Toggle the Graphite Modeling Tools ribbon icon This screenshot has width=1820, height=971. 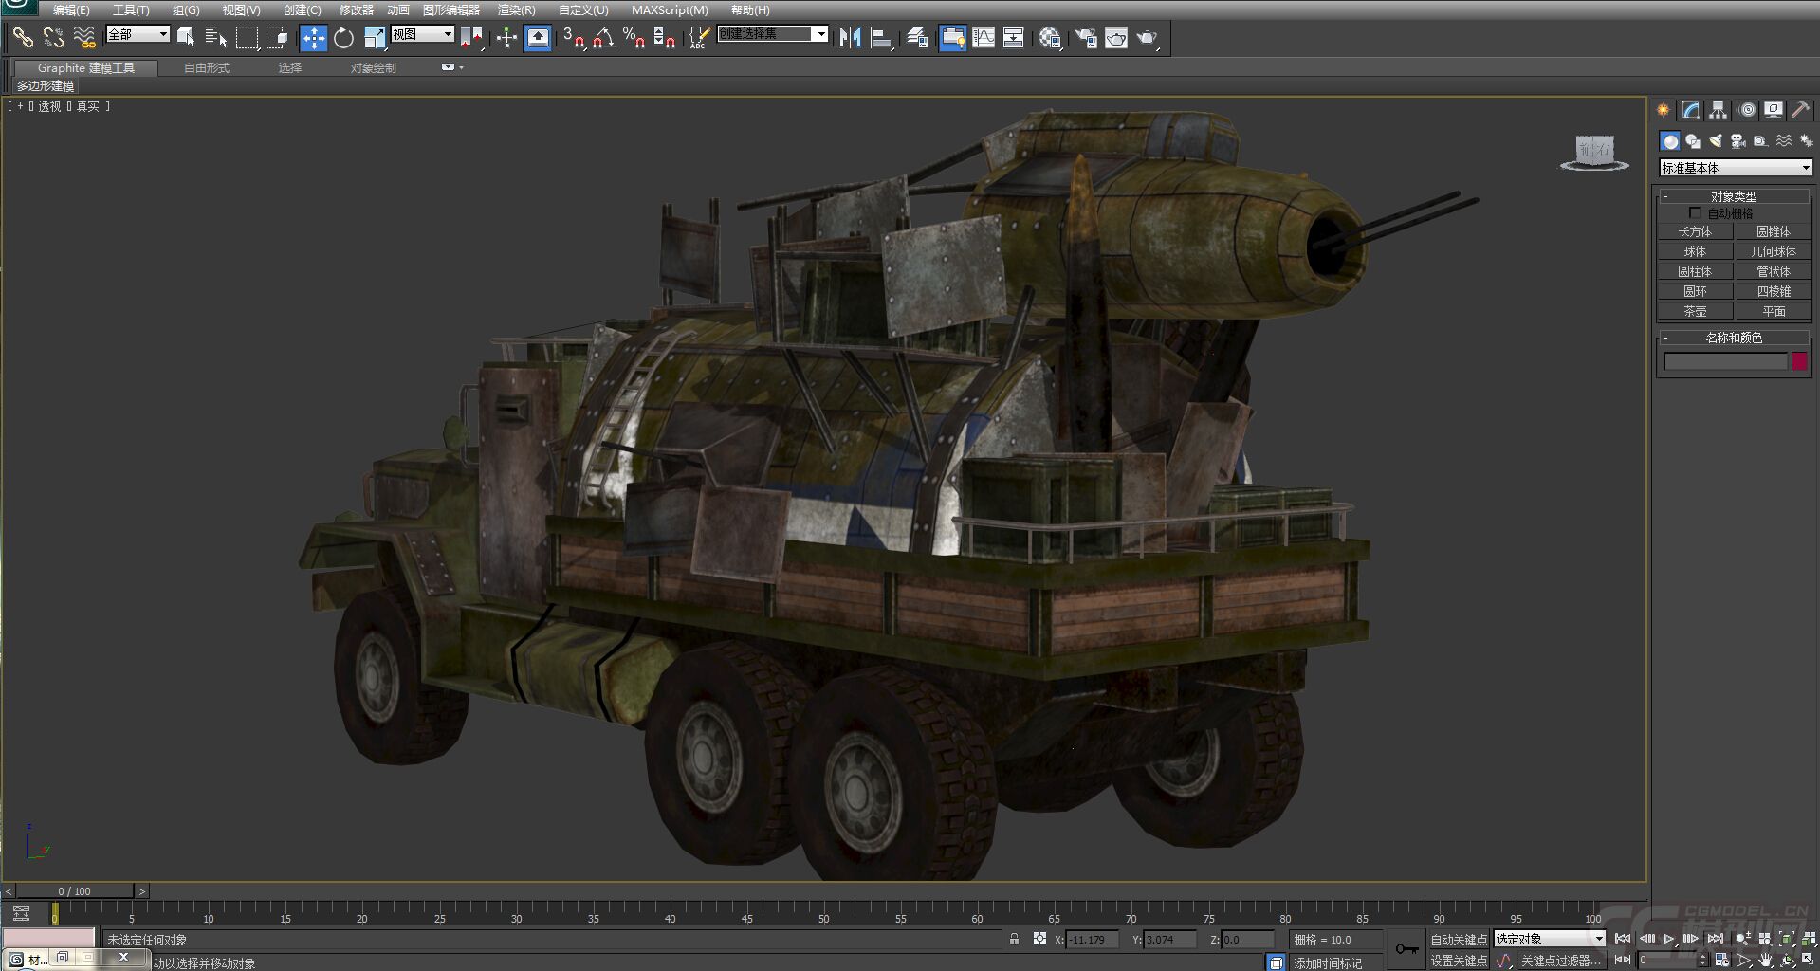click(x=952, y=37)
